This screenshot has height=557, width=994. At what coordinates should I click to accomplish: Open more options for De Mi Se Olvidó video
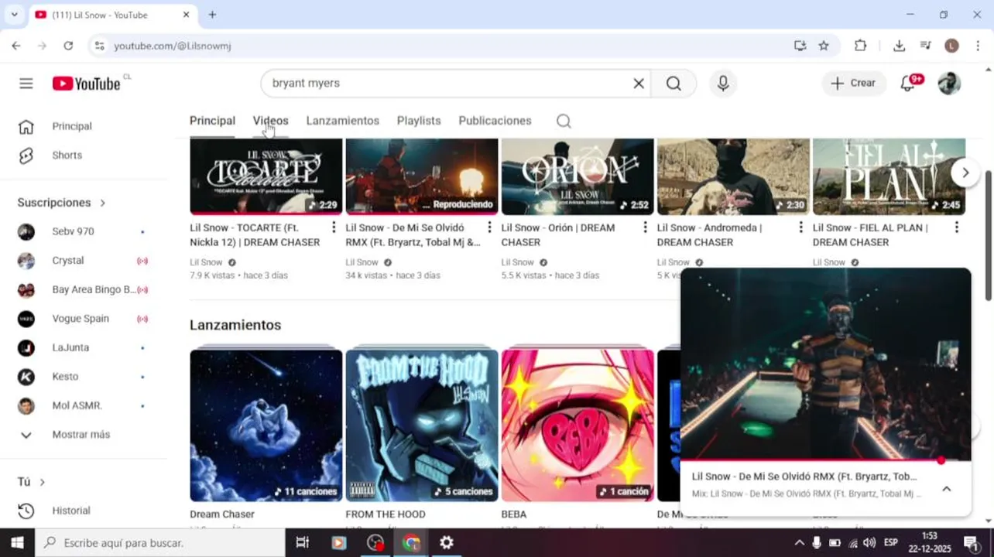489,227
